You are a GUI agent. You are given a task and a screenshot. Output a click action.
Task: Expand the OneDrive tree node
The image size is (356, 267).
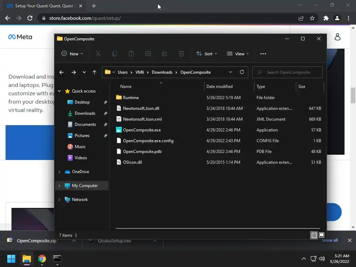tap(59, 172)
